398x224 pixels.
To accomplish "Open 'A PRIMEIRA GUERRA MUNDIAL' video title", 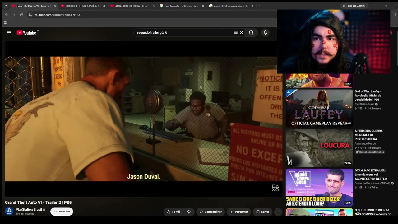I will (x=369, y=135).
